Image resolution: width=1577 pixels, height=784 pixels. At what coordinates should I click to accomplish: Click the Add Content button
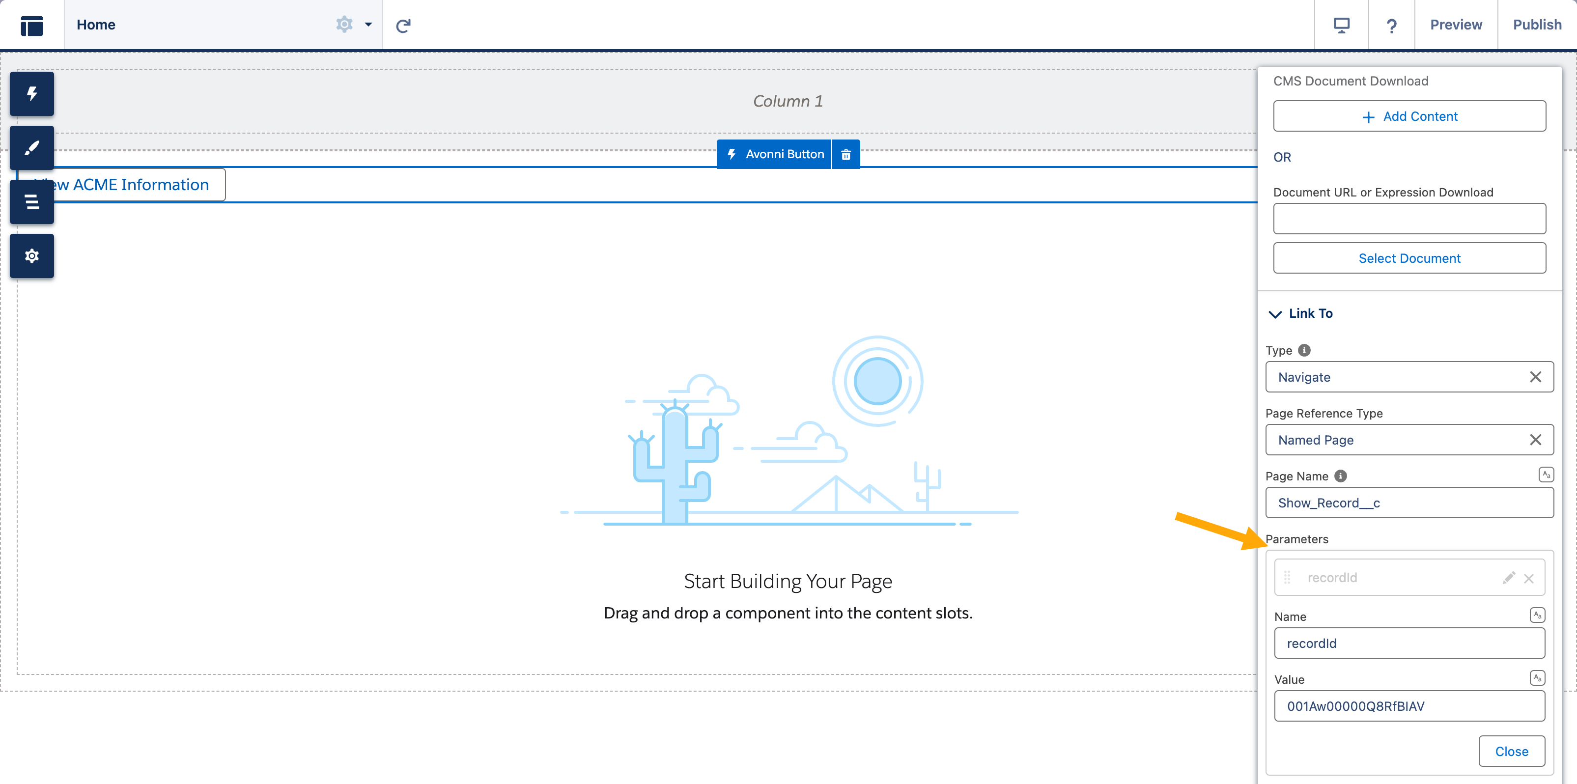pyautogui.click(x=1408, y=116)
